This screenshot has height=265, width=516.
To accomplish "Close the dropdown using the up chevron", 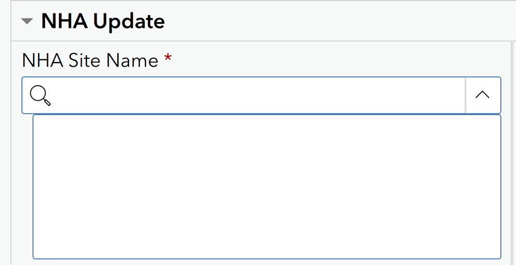I will 482,95.
